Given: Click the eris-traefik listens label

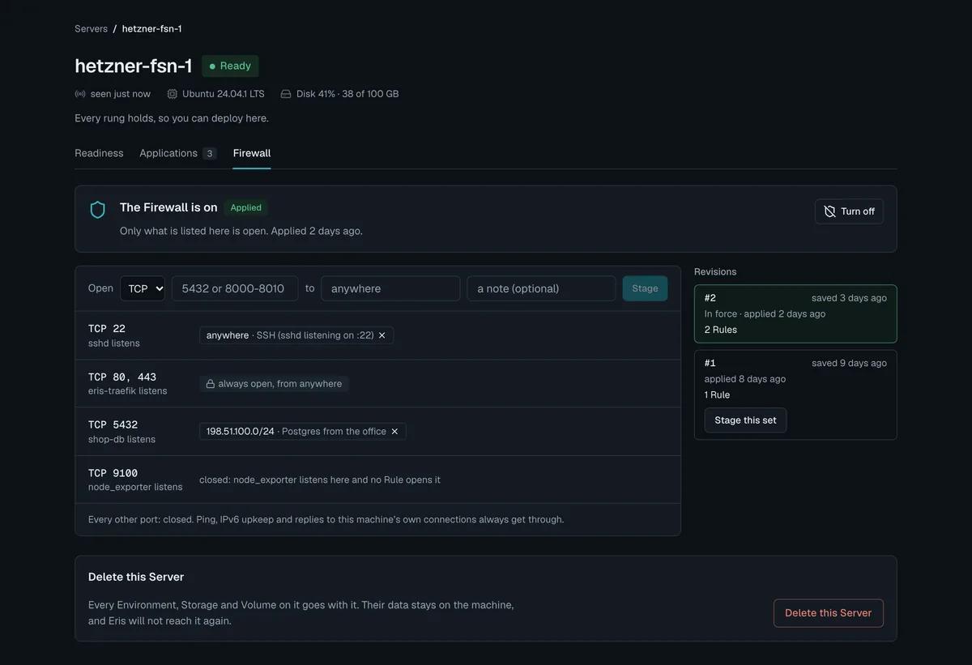Looking at the screenshot, I should point(128,391).
